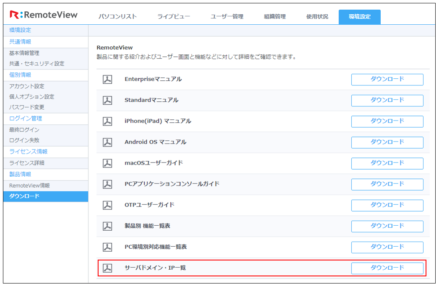Click the Android OS マニュアル title text
Image resolution: width=439 pixels, height=286 pixels.
click(x=156, y=142)
